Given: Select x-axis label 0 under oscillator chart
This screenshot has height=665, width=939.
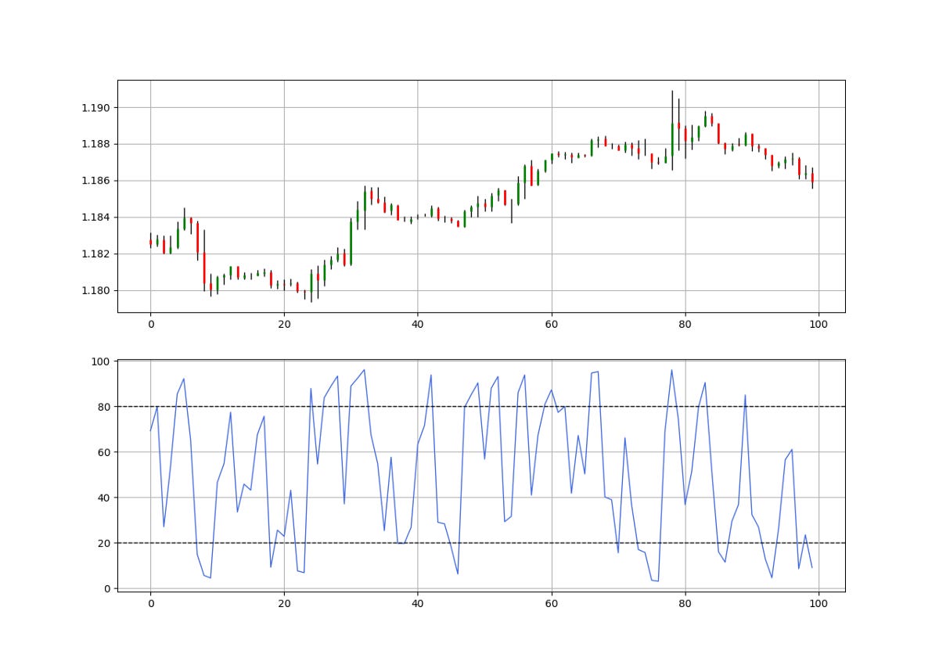Looking at the screenshot, I should pos(150,603).
